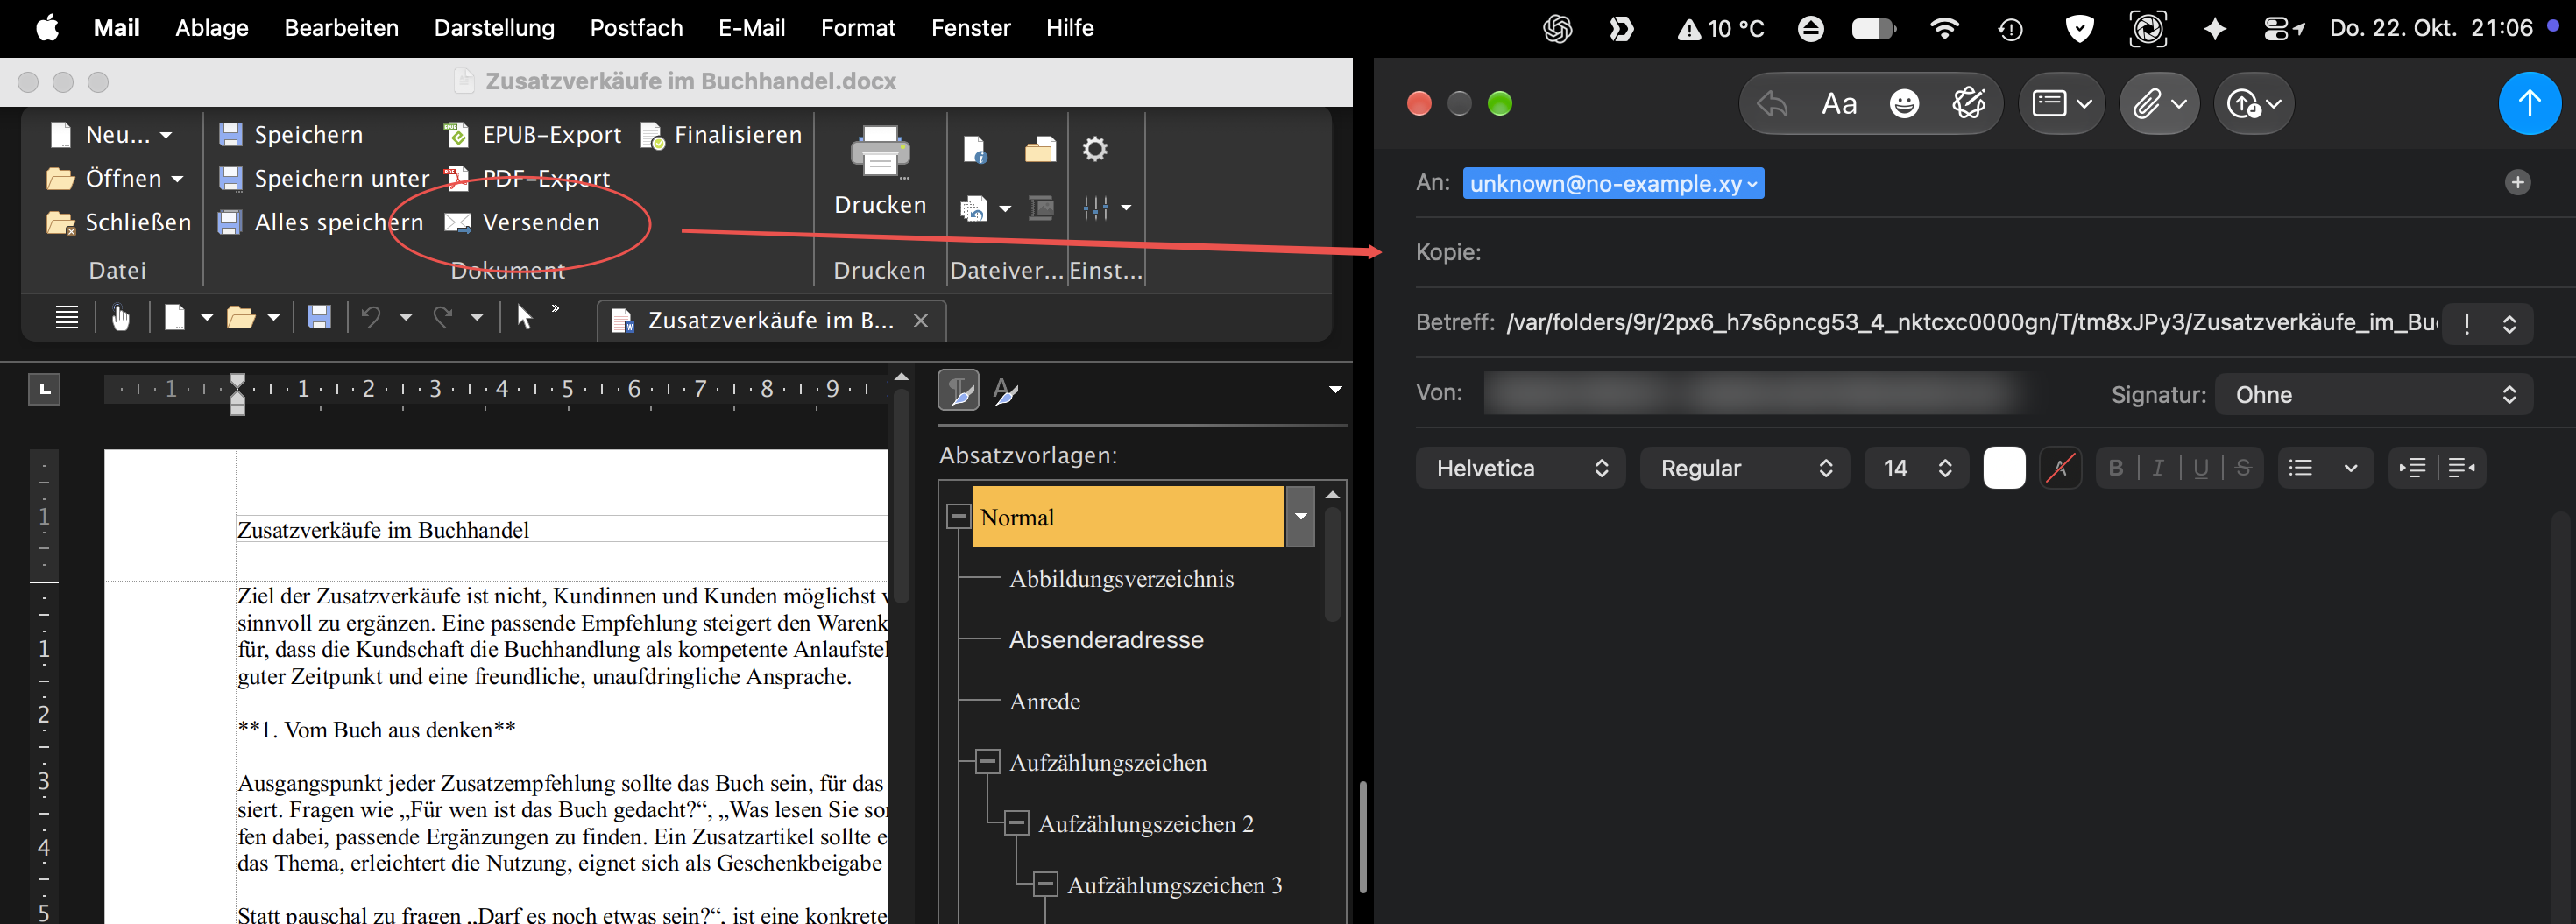
Task: Start EPUB-Export of the document
Action: pyautogui.click(x=533, y=135)
